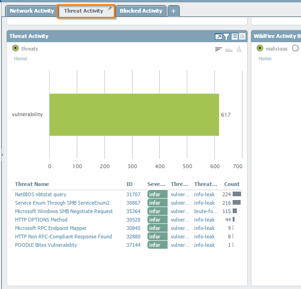
Task: Sort table by Threat Name column header
Action: (x=32, y=184)
